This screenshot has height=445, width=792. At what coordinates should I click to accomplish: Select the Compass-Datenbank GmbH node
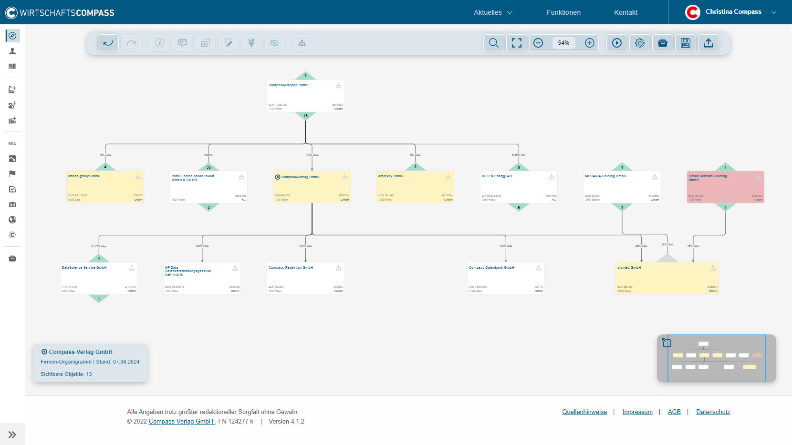pos(506,278)
